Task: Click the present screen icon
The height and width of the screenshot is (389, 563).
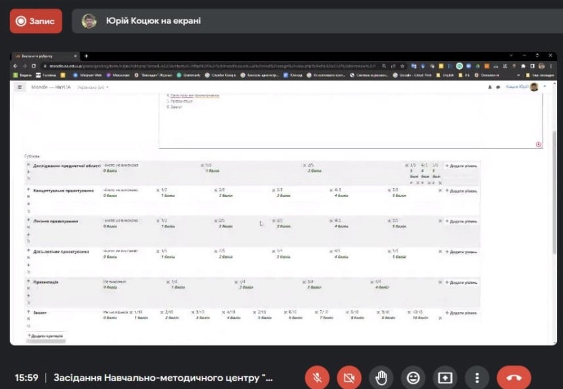Action: (x=445, y=377)
